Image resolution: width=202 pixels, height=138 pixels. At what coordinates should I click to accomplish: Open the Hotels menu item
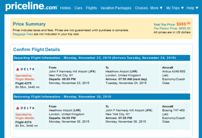(x=65, y=8)
